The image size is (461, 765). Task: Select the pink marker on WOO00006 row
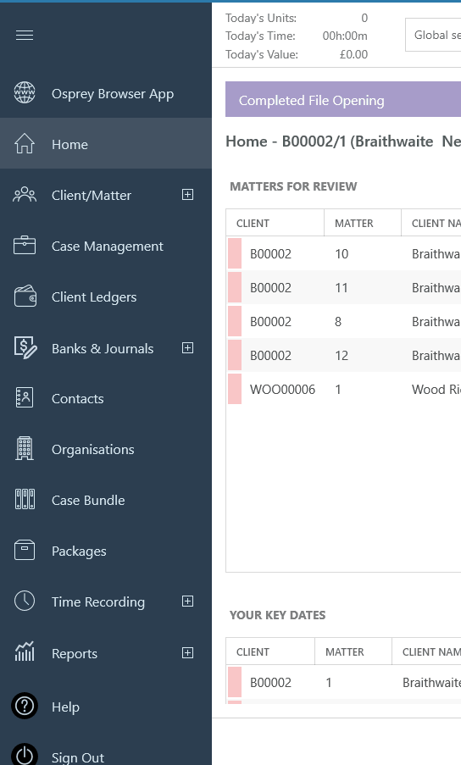tap(235, 389)
